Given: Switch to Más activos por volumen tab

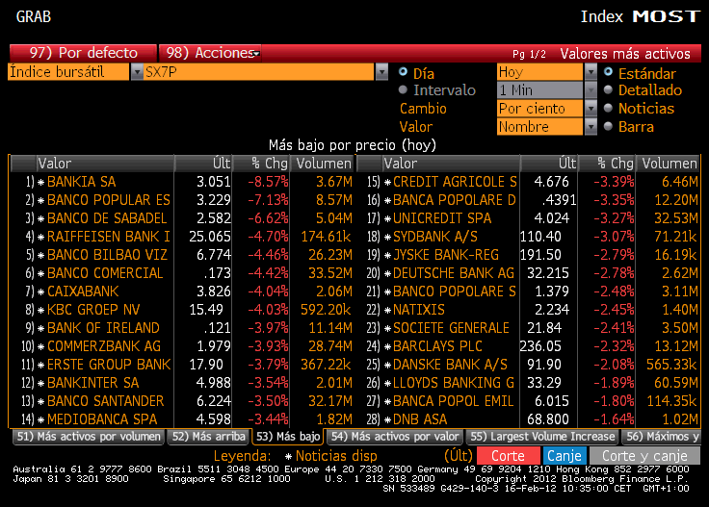Looking at the screenshot, I should click(89, 437).
